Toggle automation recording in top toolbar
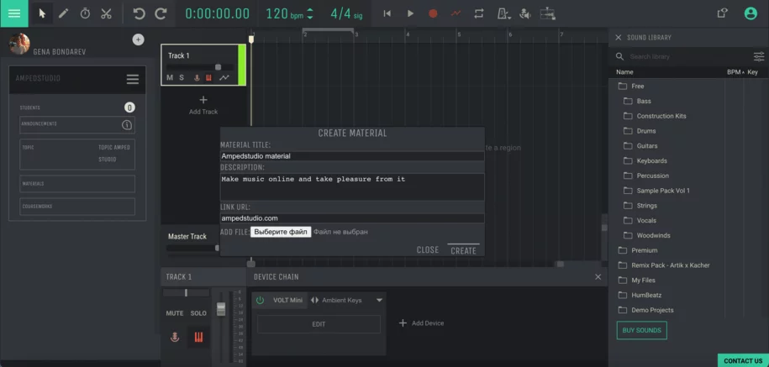Image resolution: width=769 pixels, height=367 pixels. tap(456, 13)
